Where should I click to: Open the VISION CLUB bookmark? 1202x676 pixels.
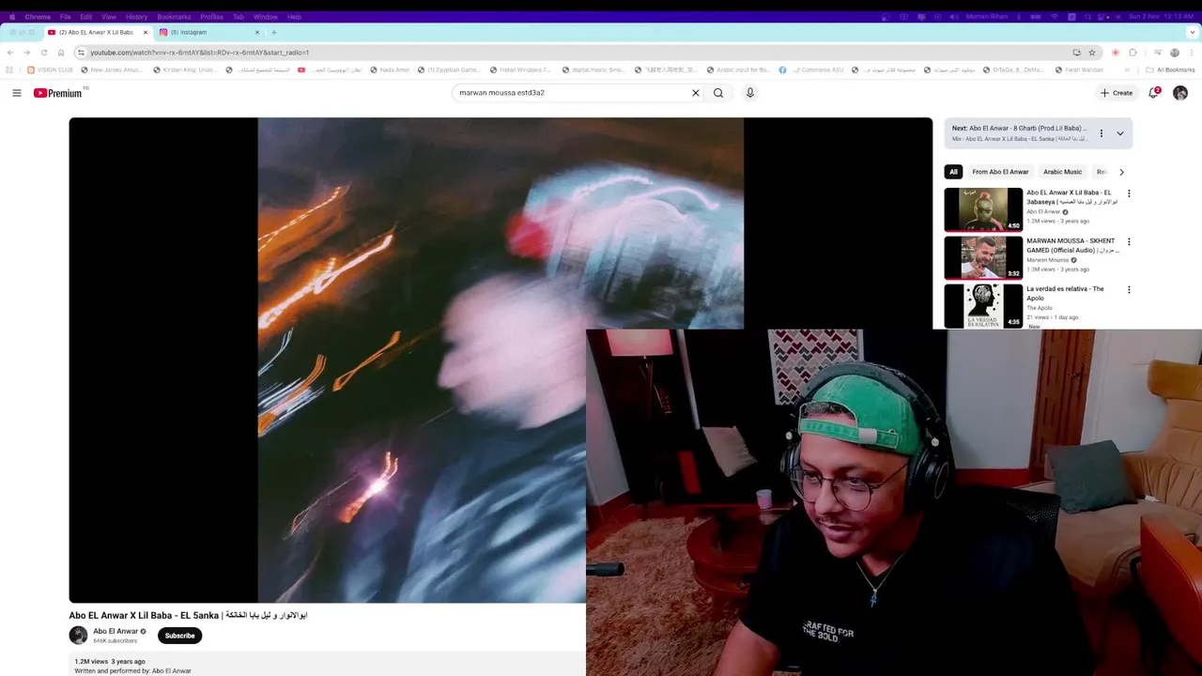pos(50,69)
